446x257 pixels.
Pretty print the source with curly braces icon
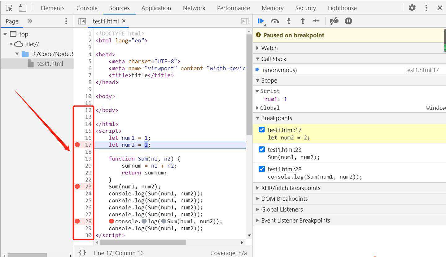pyautogui.click(x=82, y=253)
